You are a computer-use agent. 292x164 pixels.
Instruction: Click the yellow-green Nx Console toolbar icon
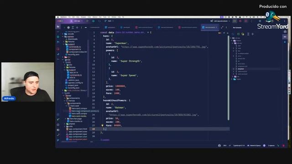click(x=243, y=34)
